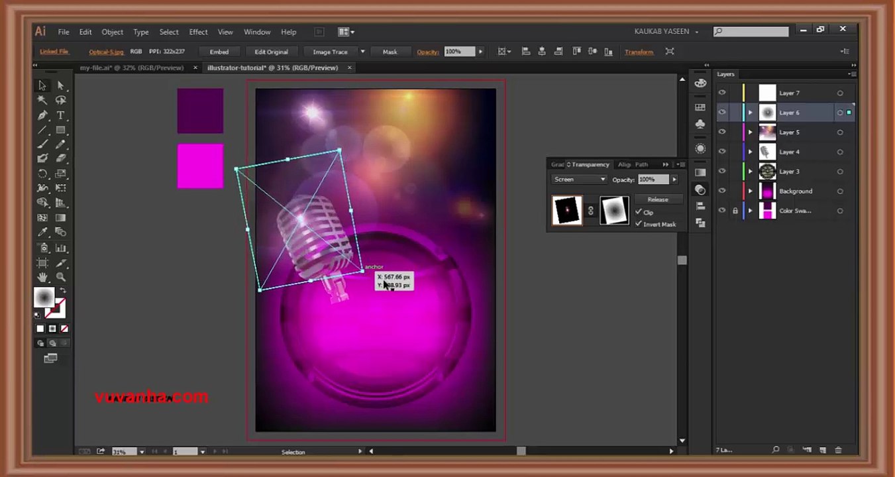Click the Embed button
The width and height of the screenshot is (895, 477).
pos(219,52)
